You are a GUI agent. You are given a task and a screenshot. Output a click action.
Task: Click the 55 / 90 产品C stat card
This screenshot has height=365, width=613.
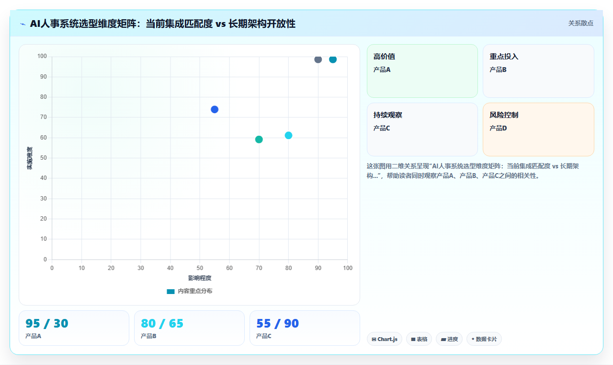coord(305,328)
